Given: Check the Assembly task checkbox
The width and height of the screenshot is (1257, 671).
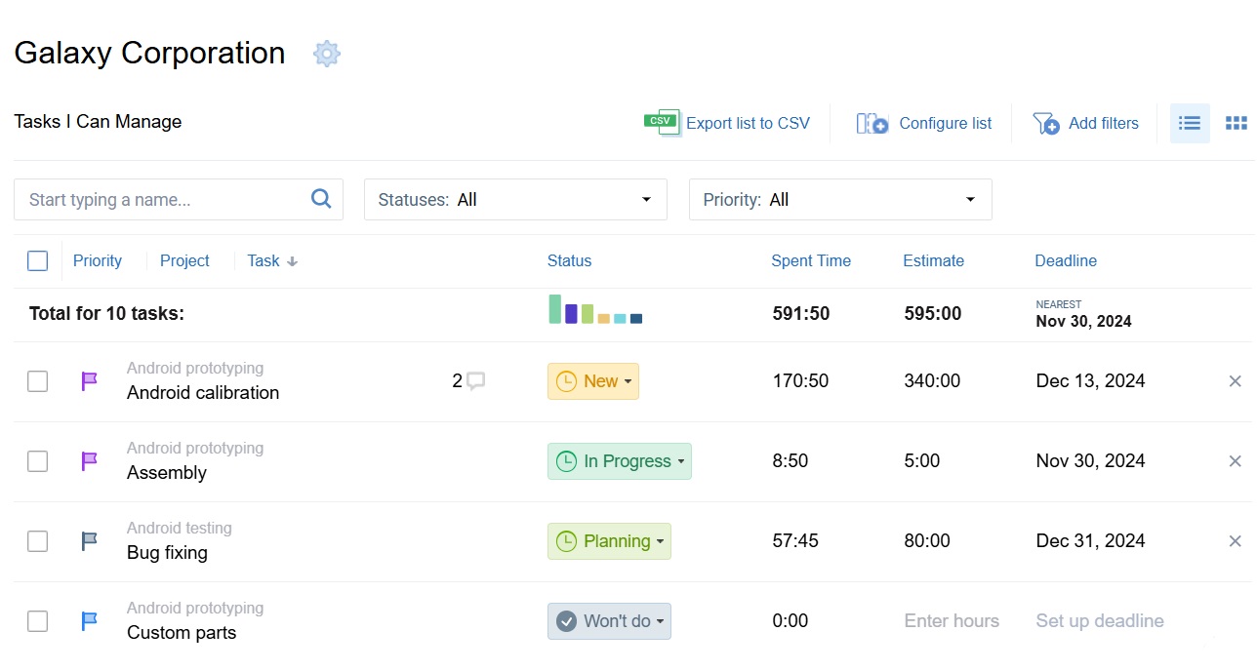Looking at the screenshot, I should point(37,461).
